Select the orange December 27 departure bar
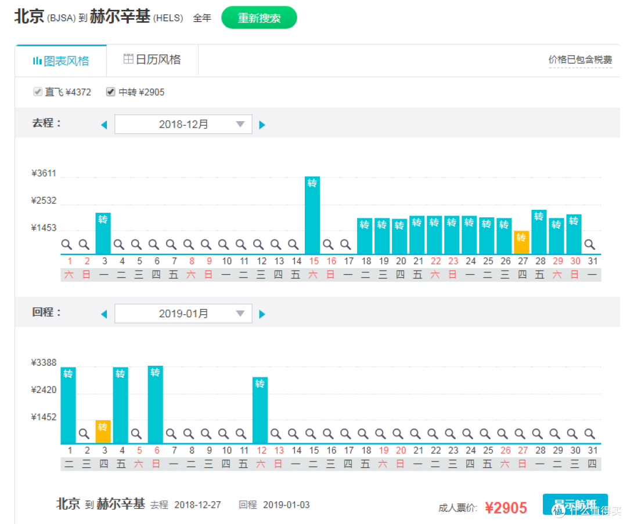This screenshot has width=627, height=524. tap(521, 242)
